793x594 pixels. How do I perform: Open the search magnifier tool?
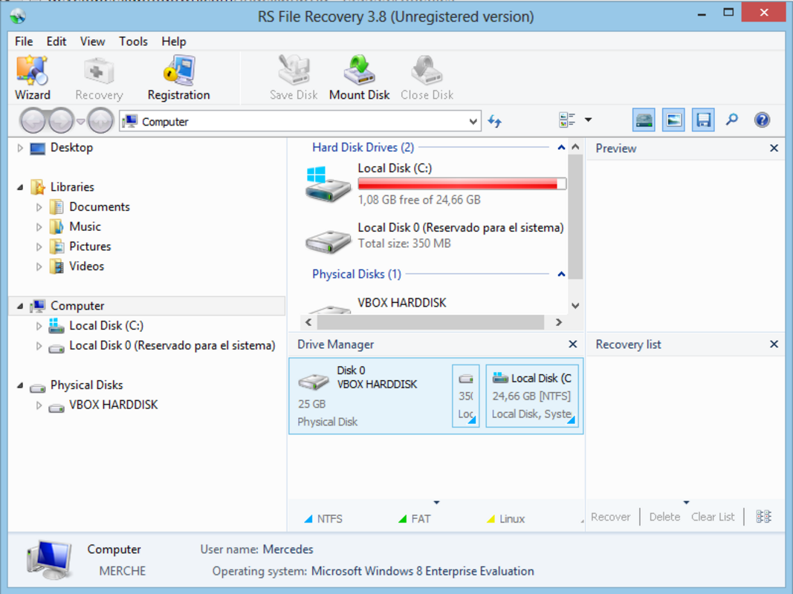coord(732,120)
